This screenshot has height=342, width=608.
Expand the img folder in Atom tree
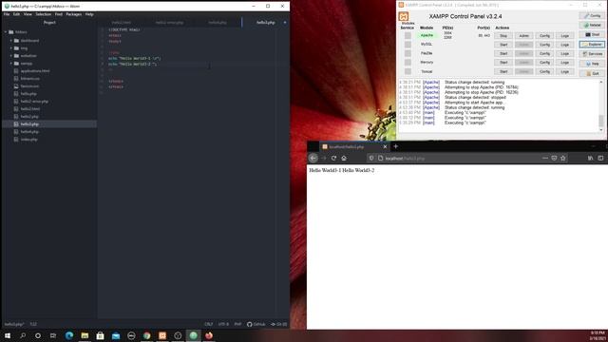click(x=11, y=48)
